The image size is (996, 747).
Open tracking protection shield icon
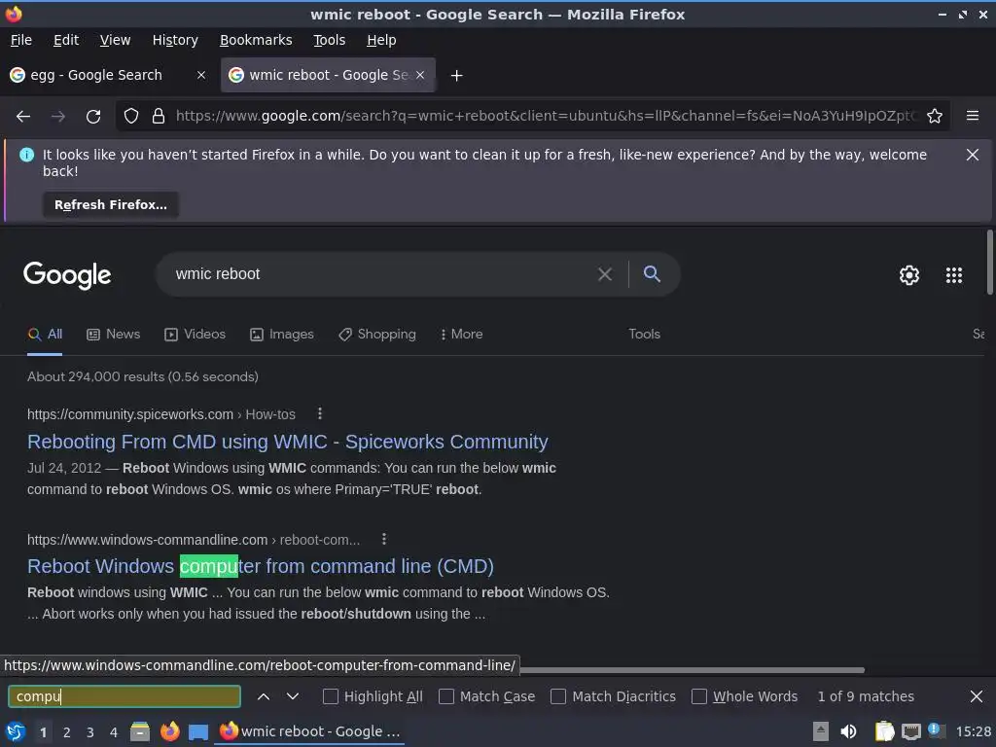[x=131, y=117]
